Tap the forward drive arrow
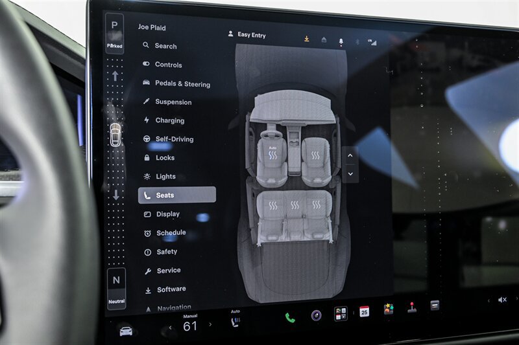This screenshot has height=345, width=519. [x=115, y=76]
